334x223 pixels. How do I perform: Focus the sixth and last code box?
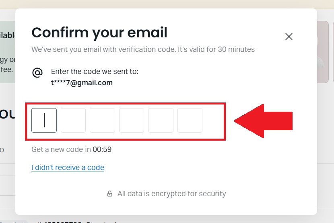click(x=190, y=120)
